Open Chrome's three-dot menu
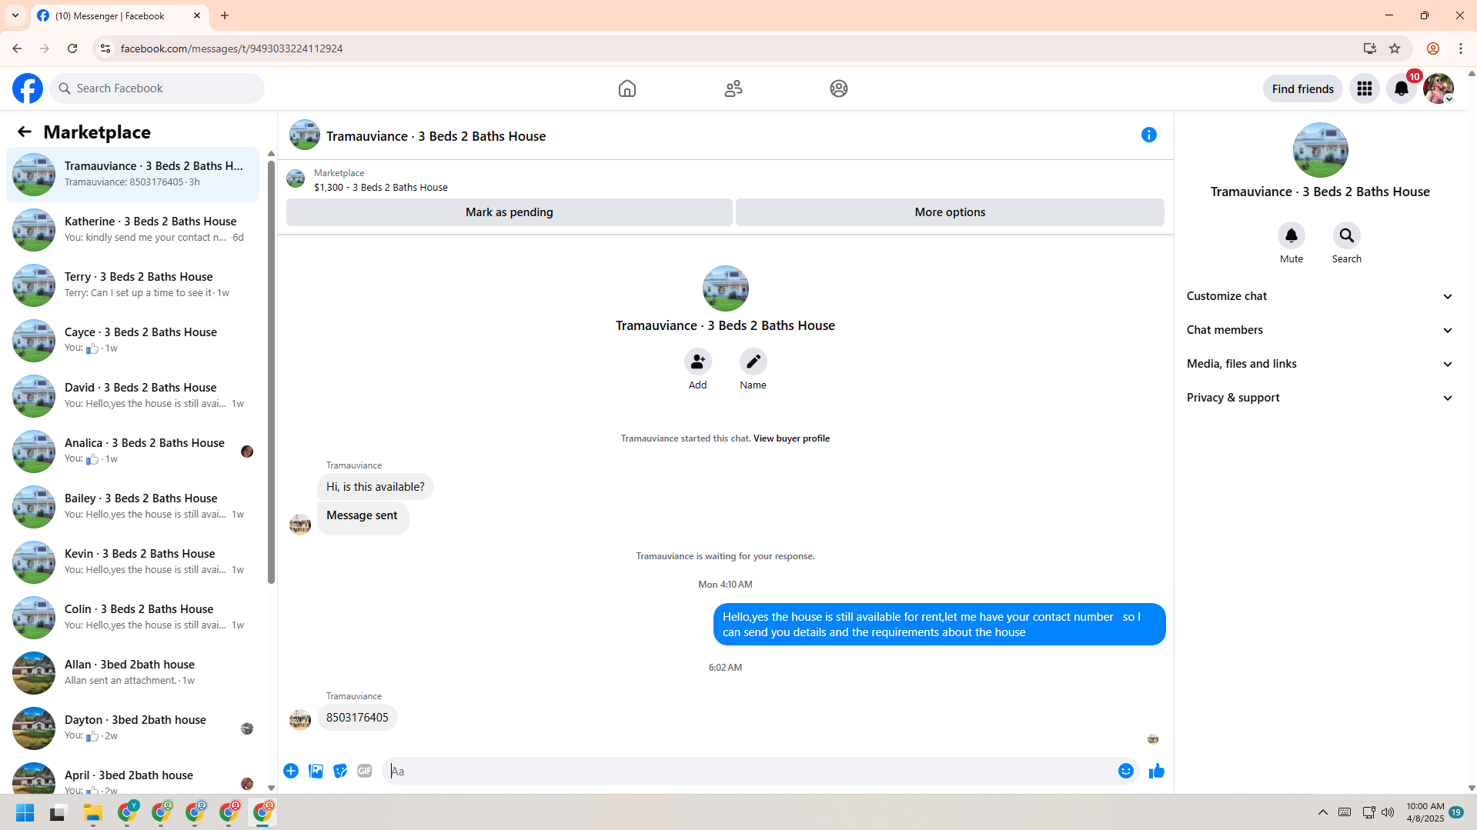Viewport: 1477px width, 830px height. [1461, 48]
